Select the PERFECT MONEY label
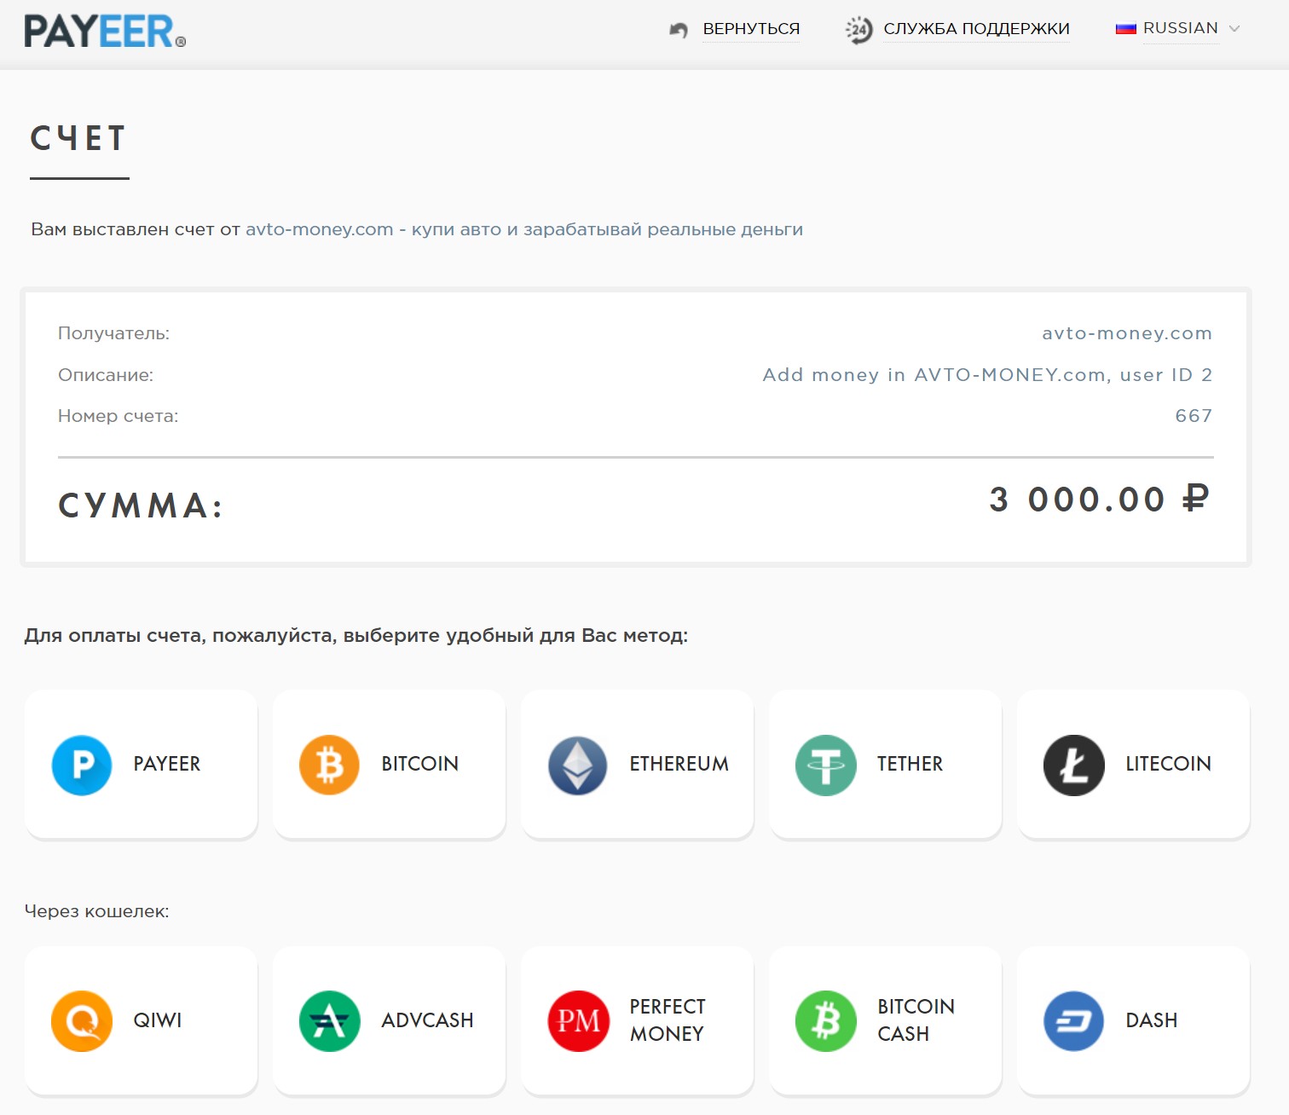Viewport: 1289px width, 1115px height. click(x=668, y=1020)
